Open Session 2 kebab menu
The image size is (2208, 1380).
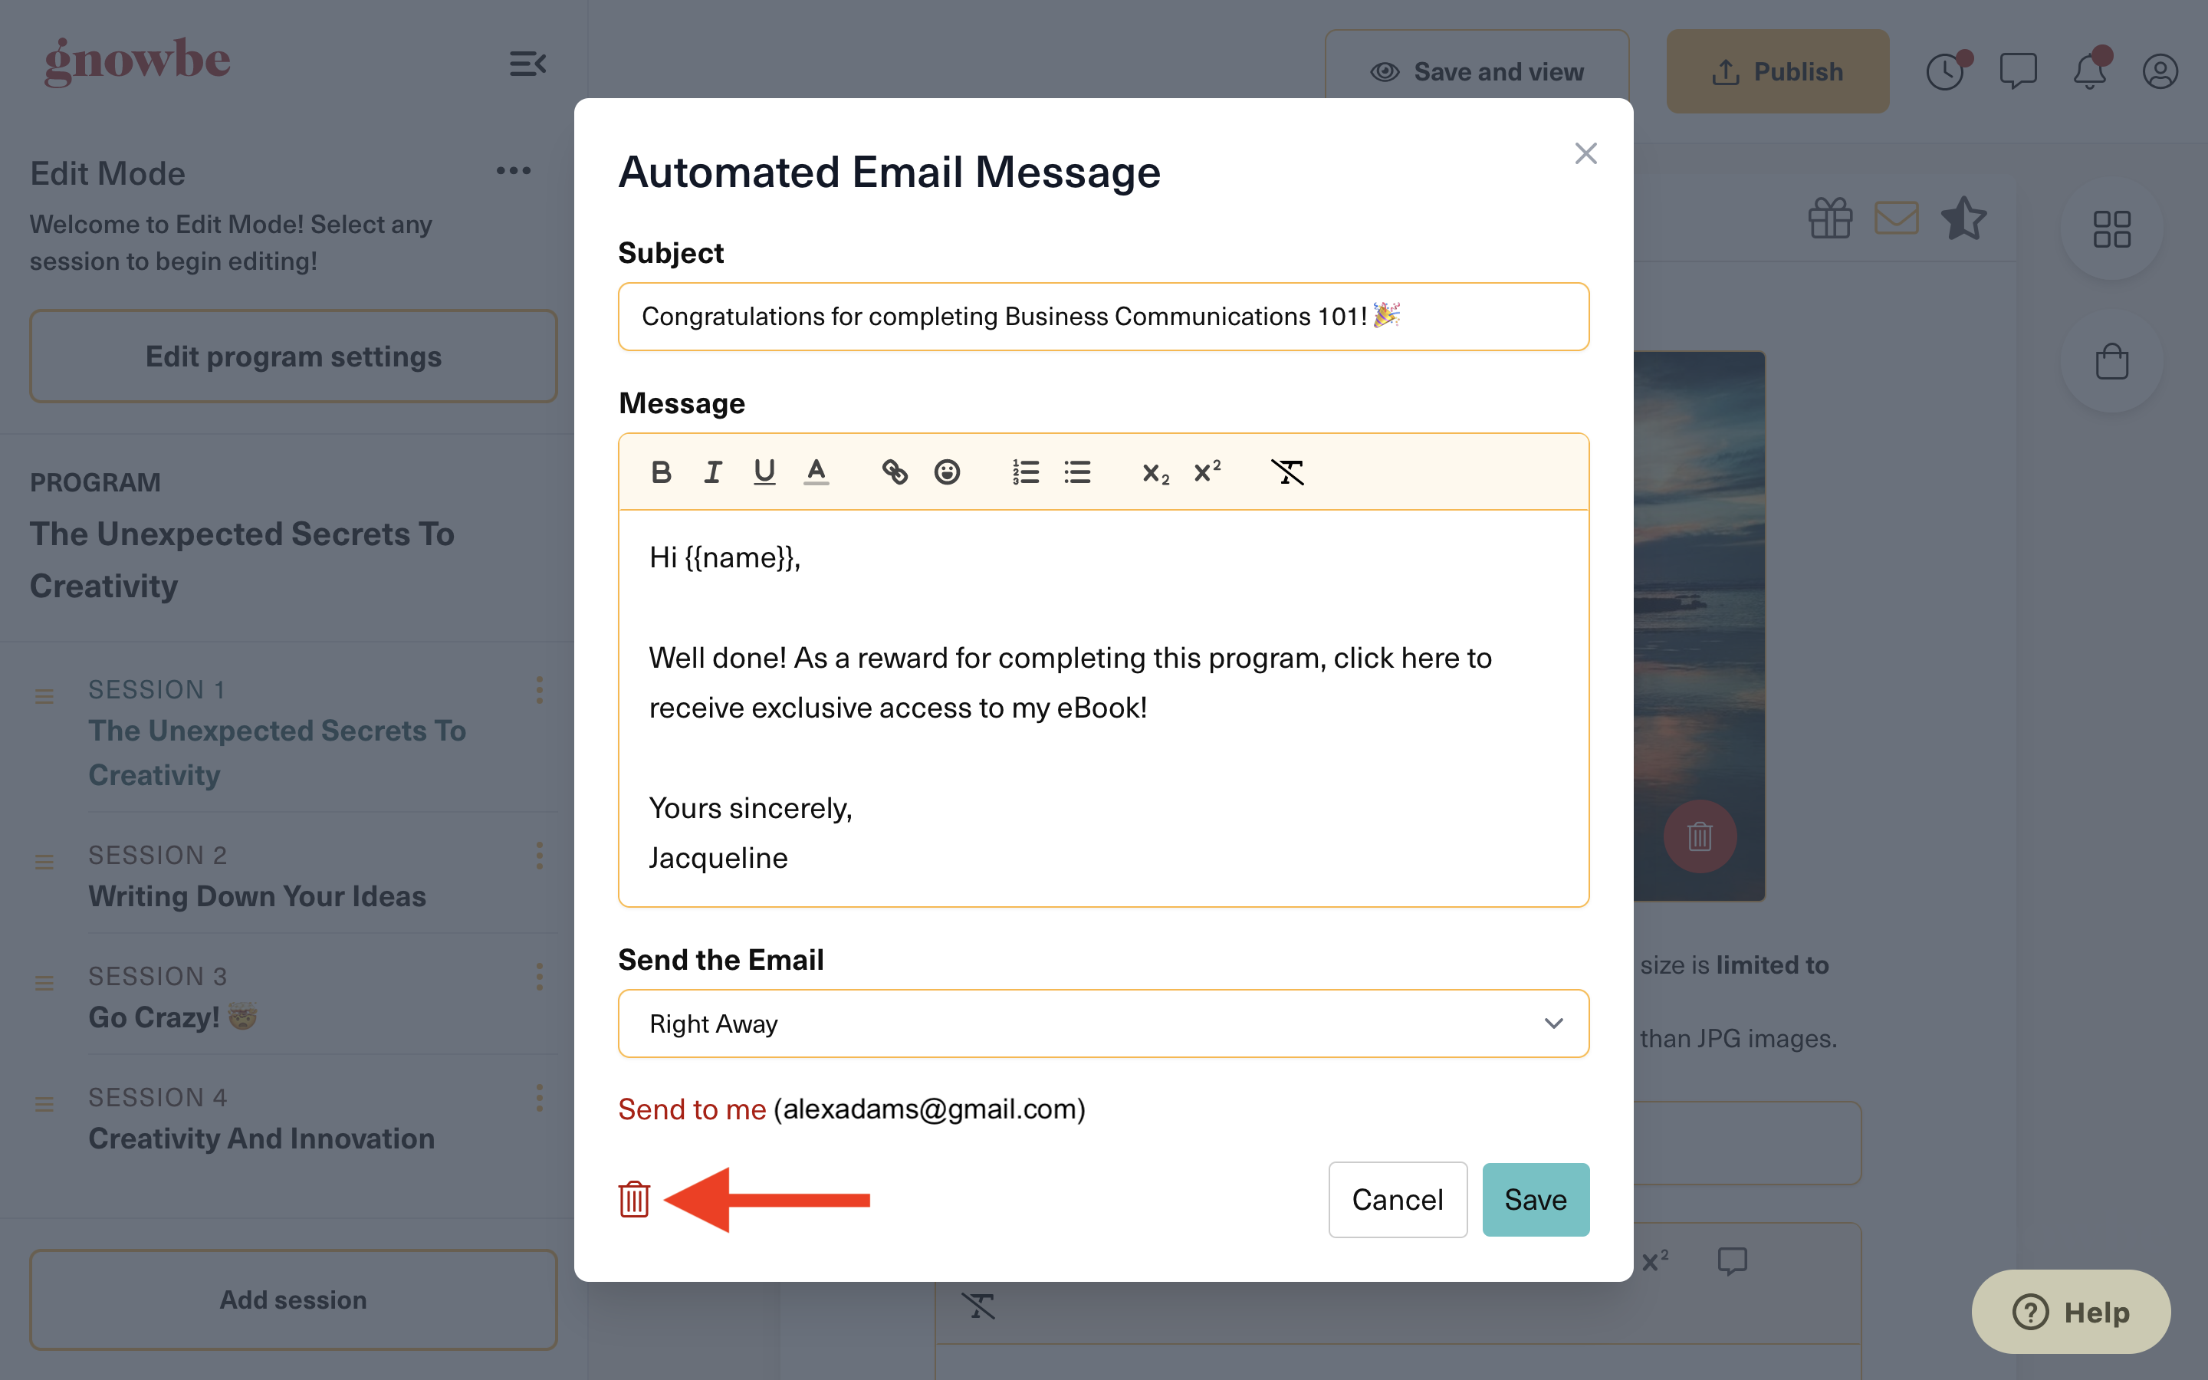tap(539, 855)
